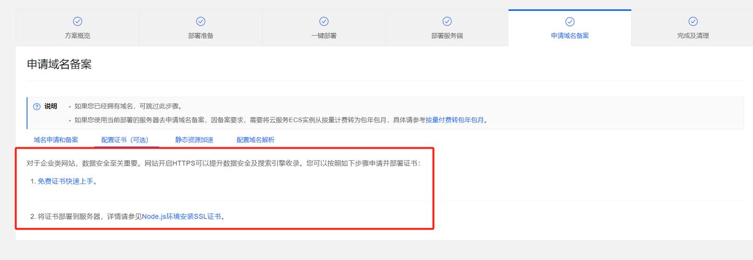Click the checkmark icon above 部署服务端

(x=447, y=21)
